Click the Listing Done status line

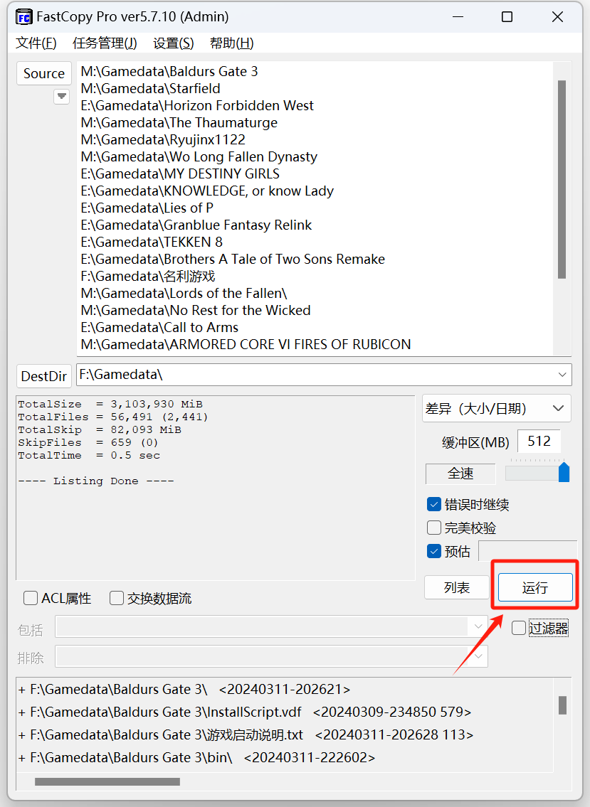click(96, 481)
